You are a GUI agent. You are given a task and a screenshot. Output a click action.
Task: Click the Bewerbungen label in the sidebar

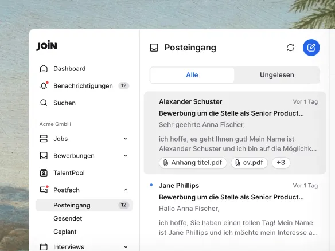click(x=74, y=156)
